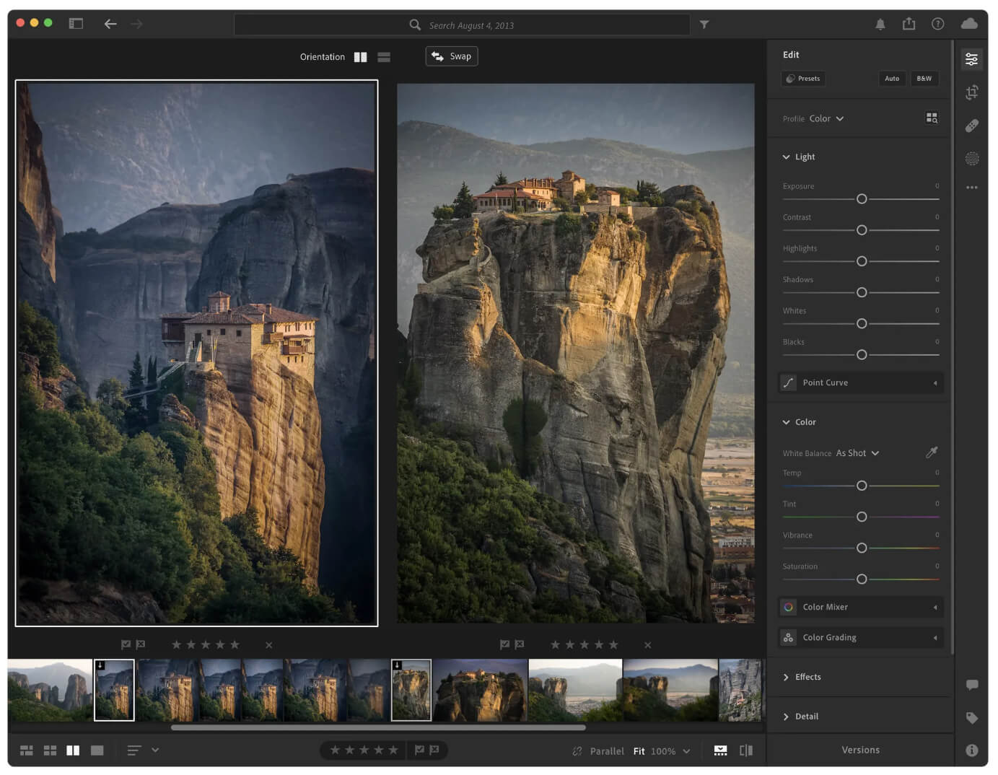Adjust the Saturation slider handle
Screen dimensions: 998x775
click(x=861, y=579)
